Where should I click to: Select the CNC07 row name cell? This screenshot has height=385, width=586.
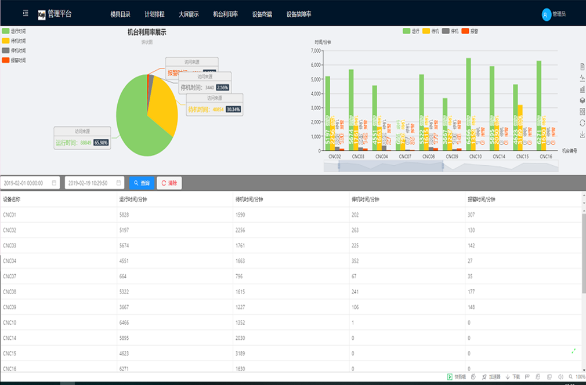pyautogui.click(x=59, y=277)
